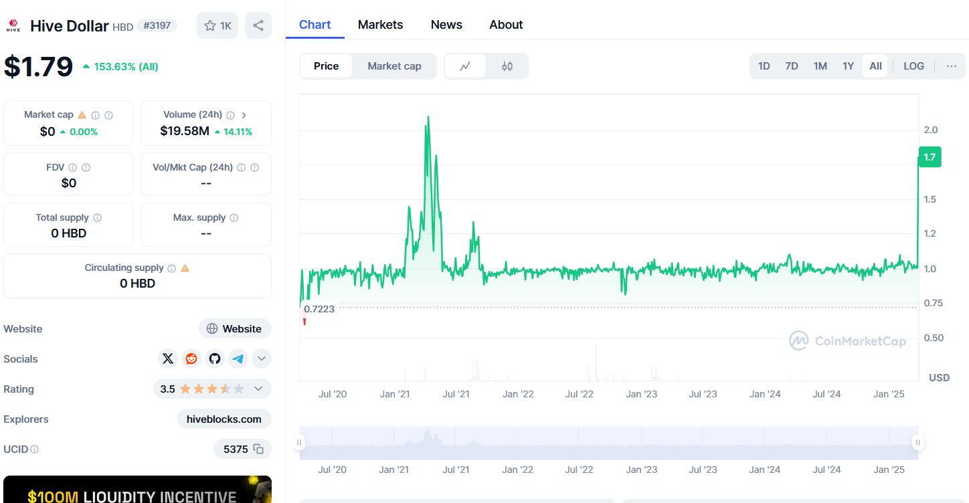Show Max. supply info tooltip icon

234,217
